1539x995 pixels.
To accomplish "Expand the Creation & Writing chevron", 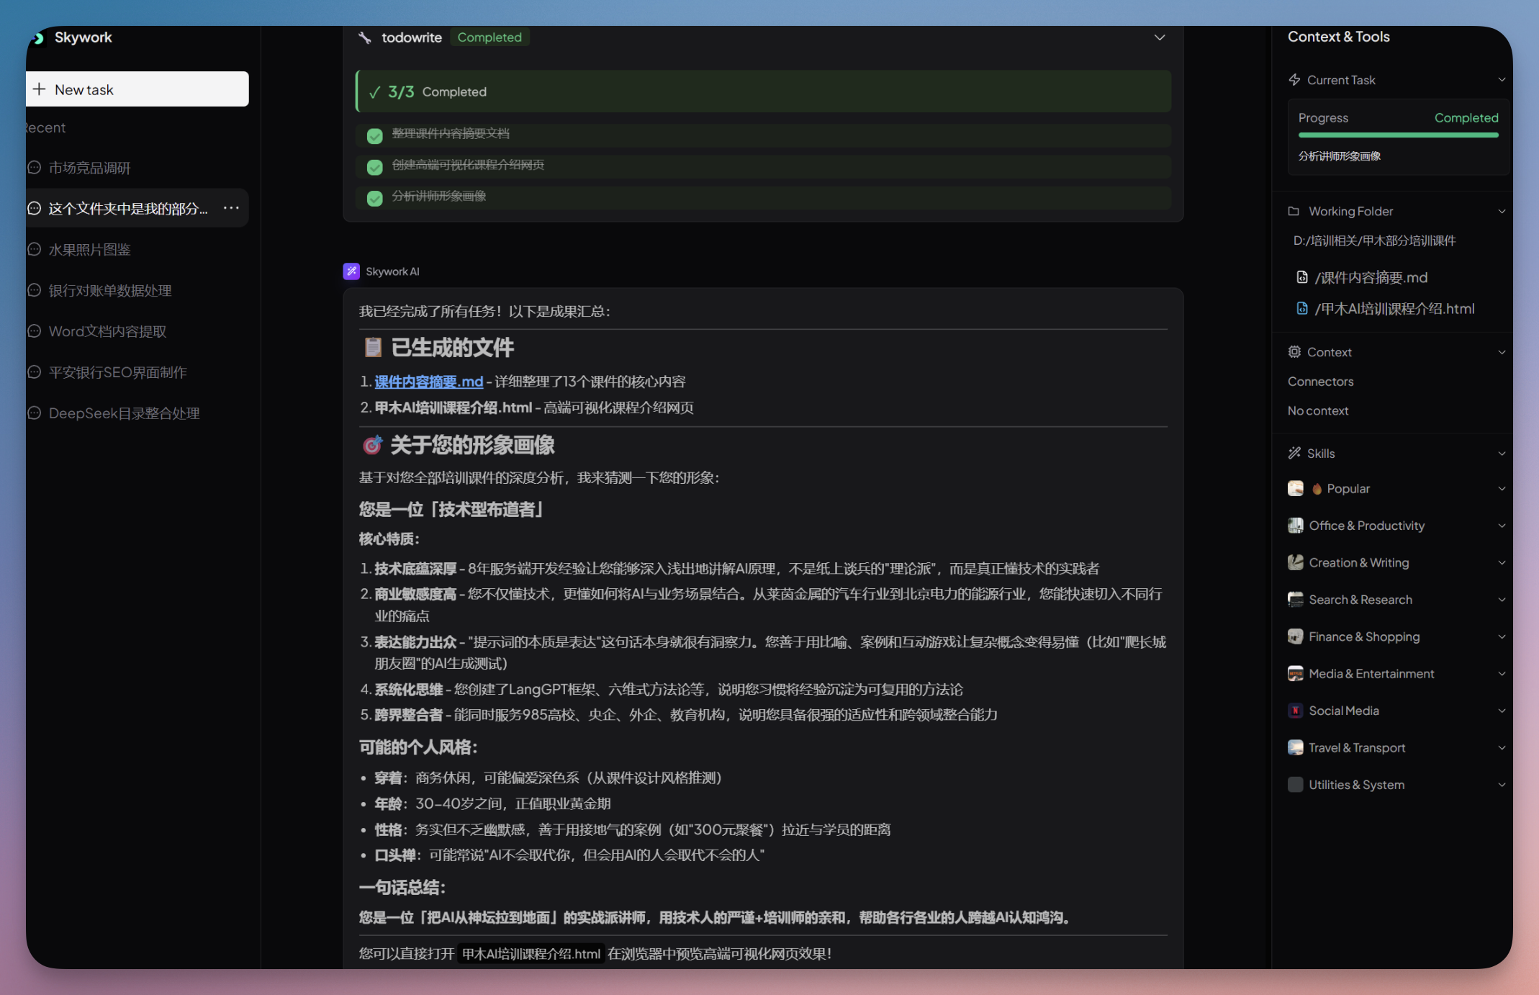I will click(1502, 562).
